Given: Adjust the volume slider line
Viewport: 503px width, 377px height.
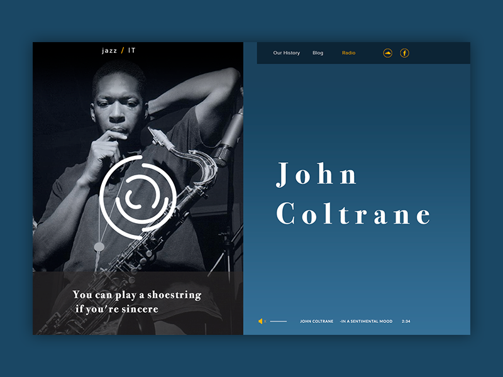Looking at the screenshot, I should 279,321.
